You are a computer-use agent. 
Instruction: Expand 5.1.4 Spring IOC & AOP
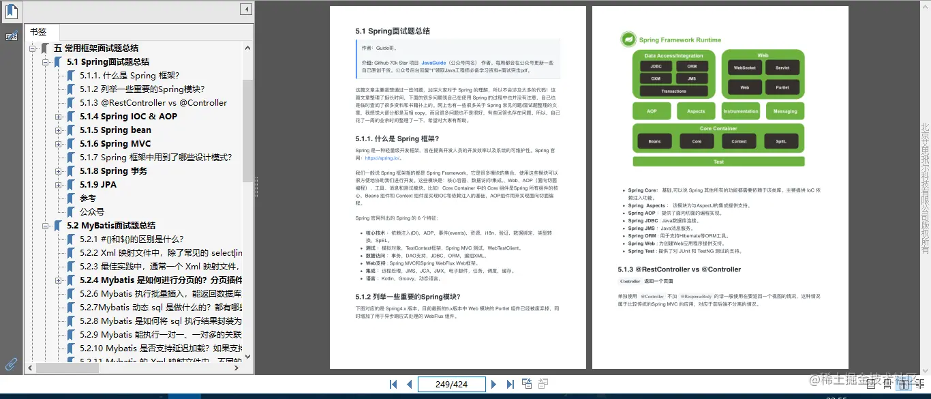(58, 117)
